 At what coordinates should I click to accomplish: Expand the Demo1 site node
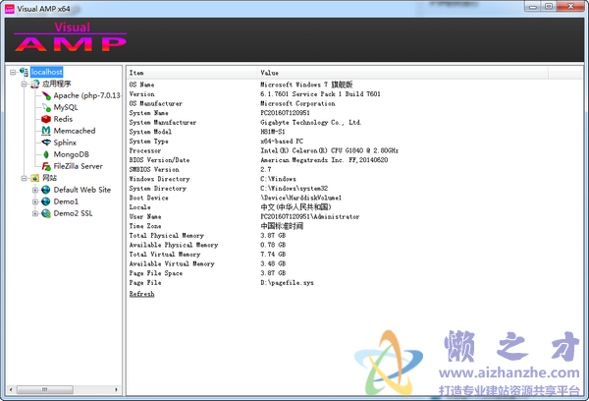pos(35,201)
